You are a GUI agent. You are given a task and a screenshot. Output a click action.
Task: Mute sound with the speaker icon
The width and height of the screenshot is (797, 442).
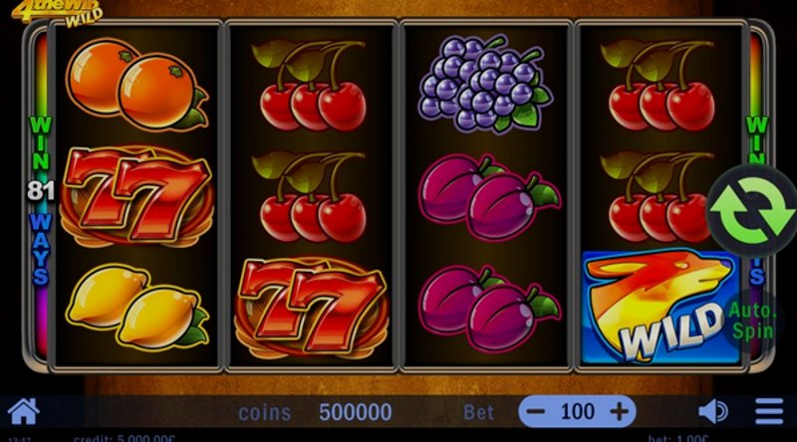pyautogui.click(x=713, y=411)
